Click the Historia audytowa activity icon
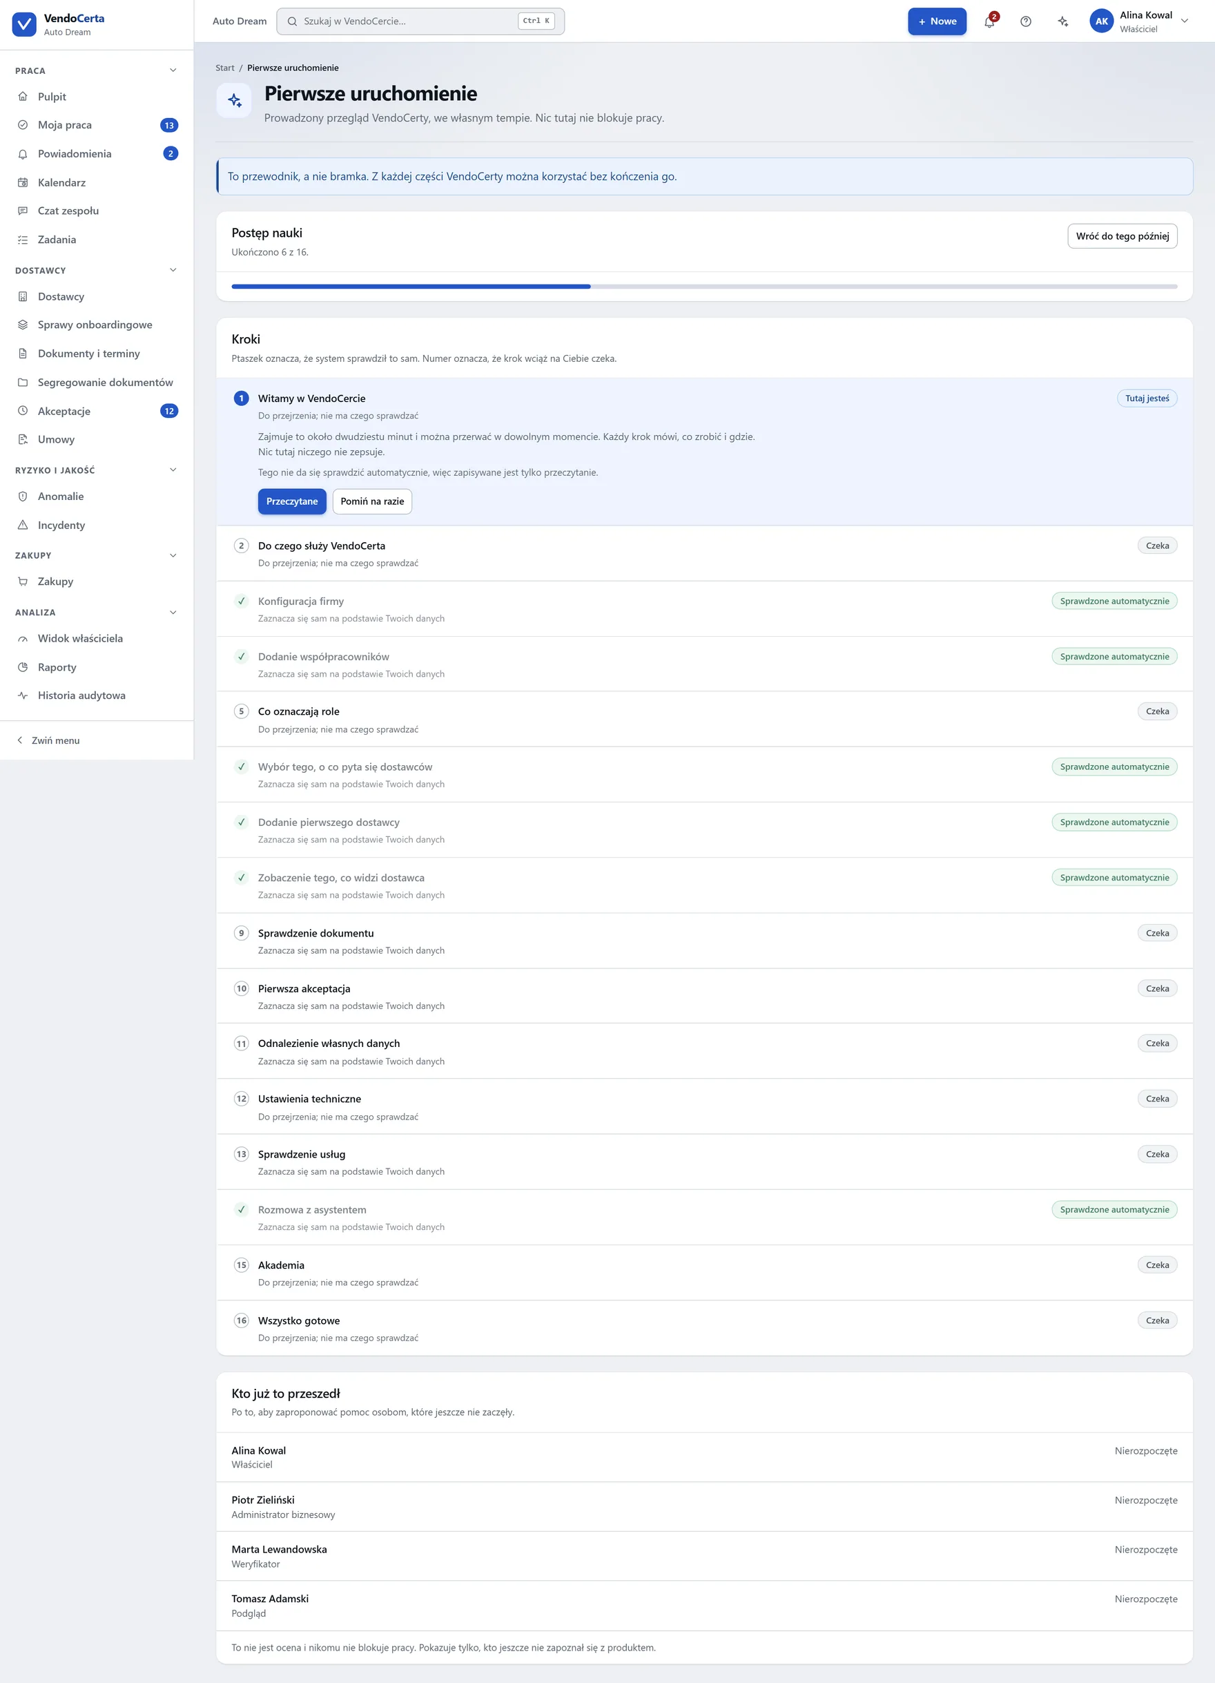 pos(23,695)
